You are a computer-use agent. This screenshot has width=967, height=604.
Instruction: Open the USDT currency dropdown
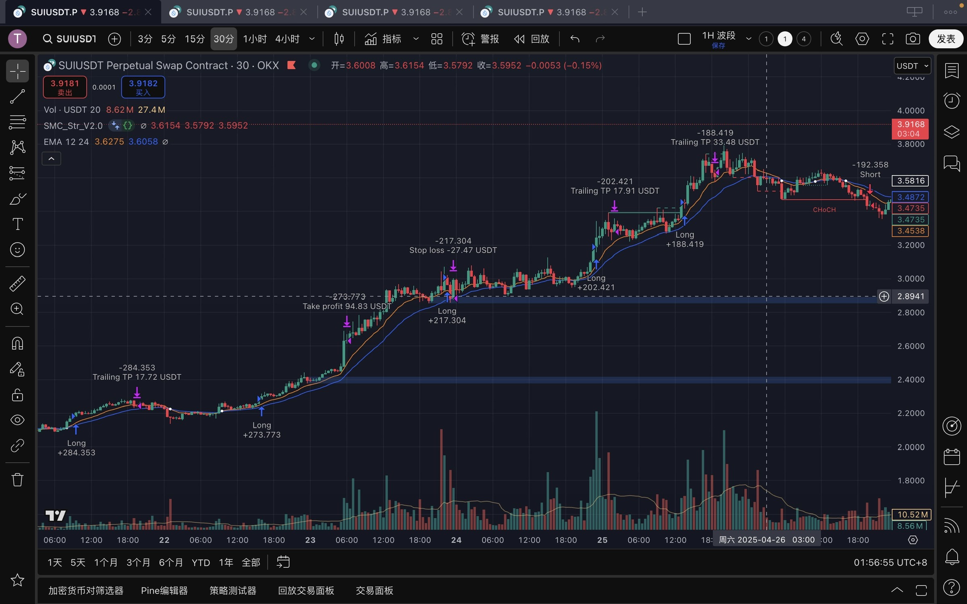912,66
